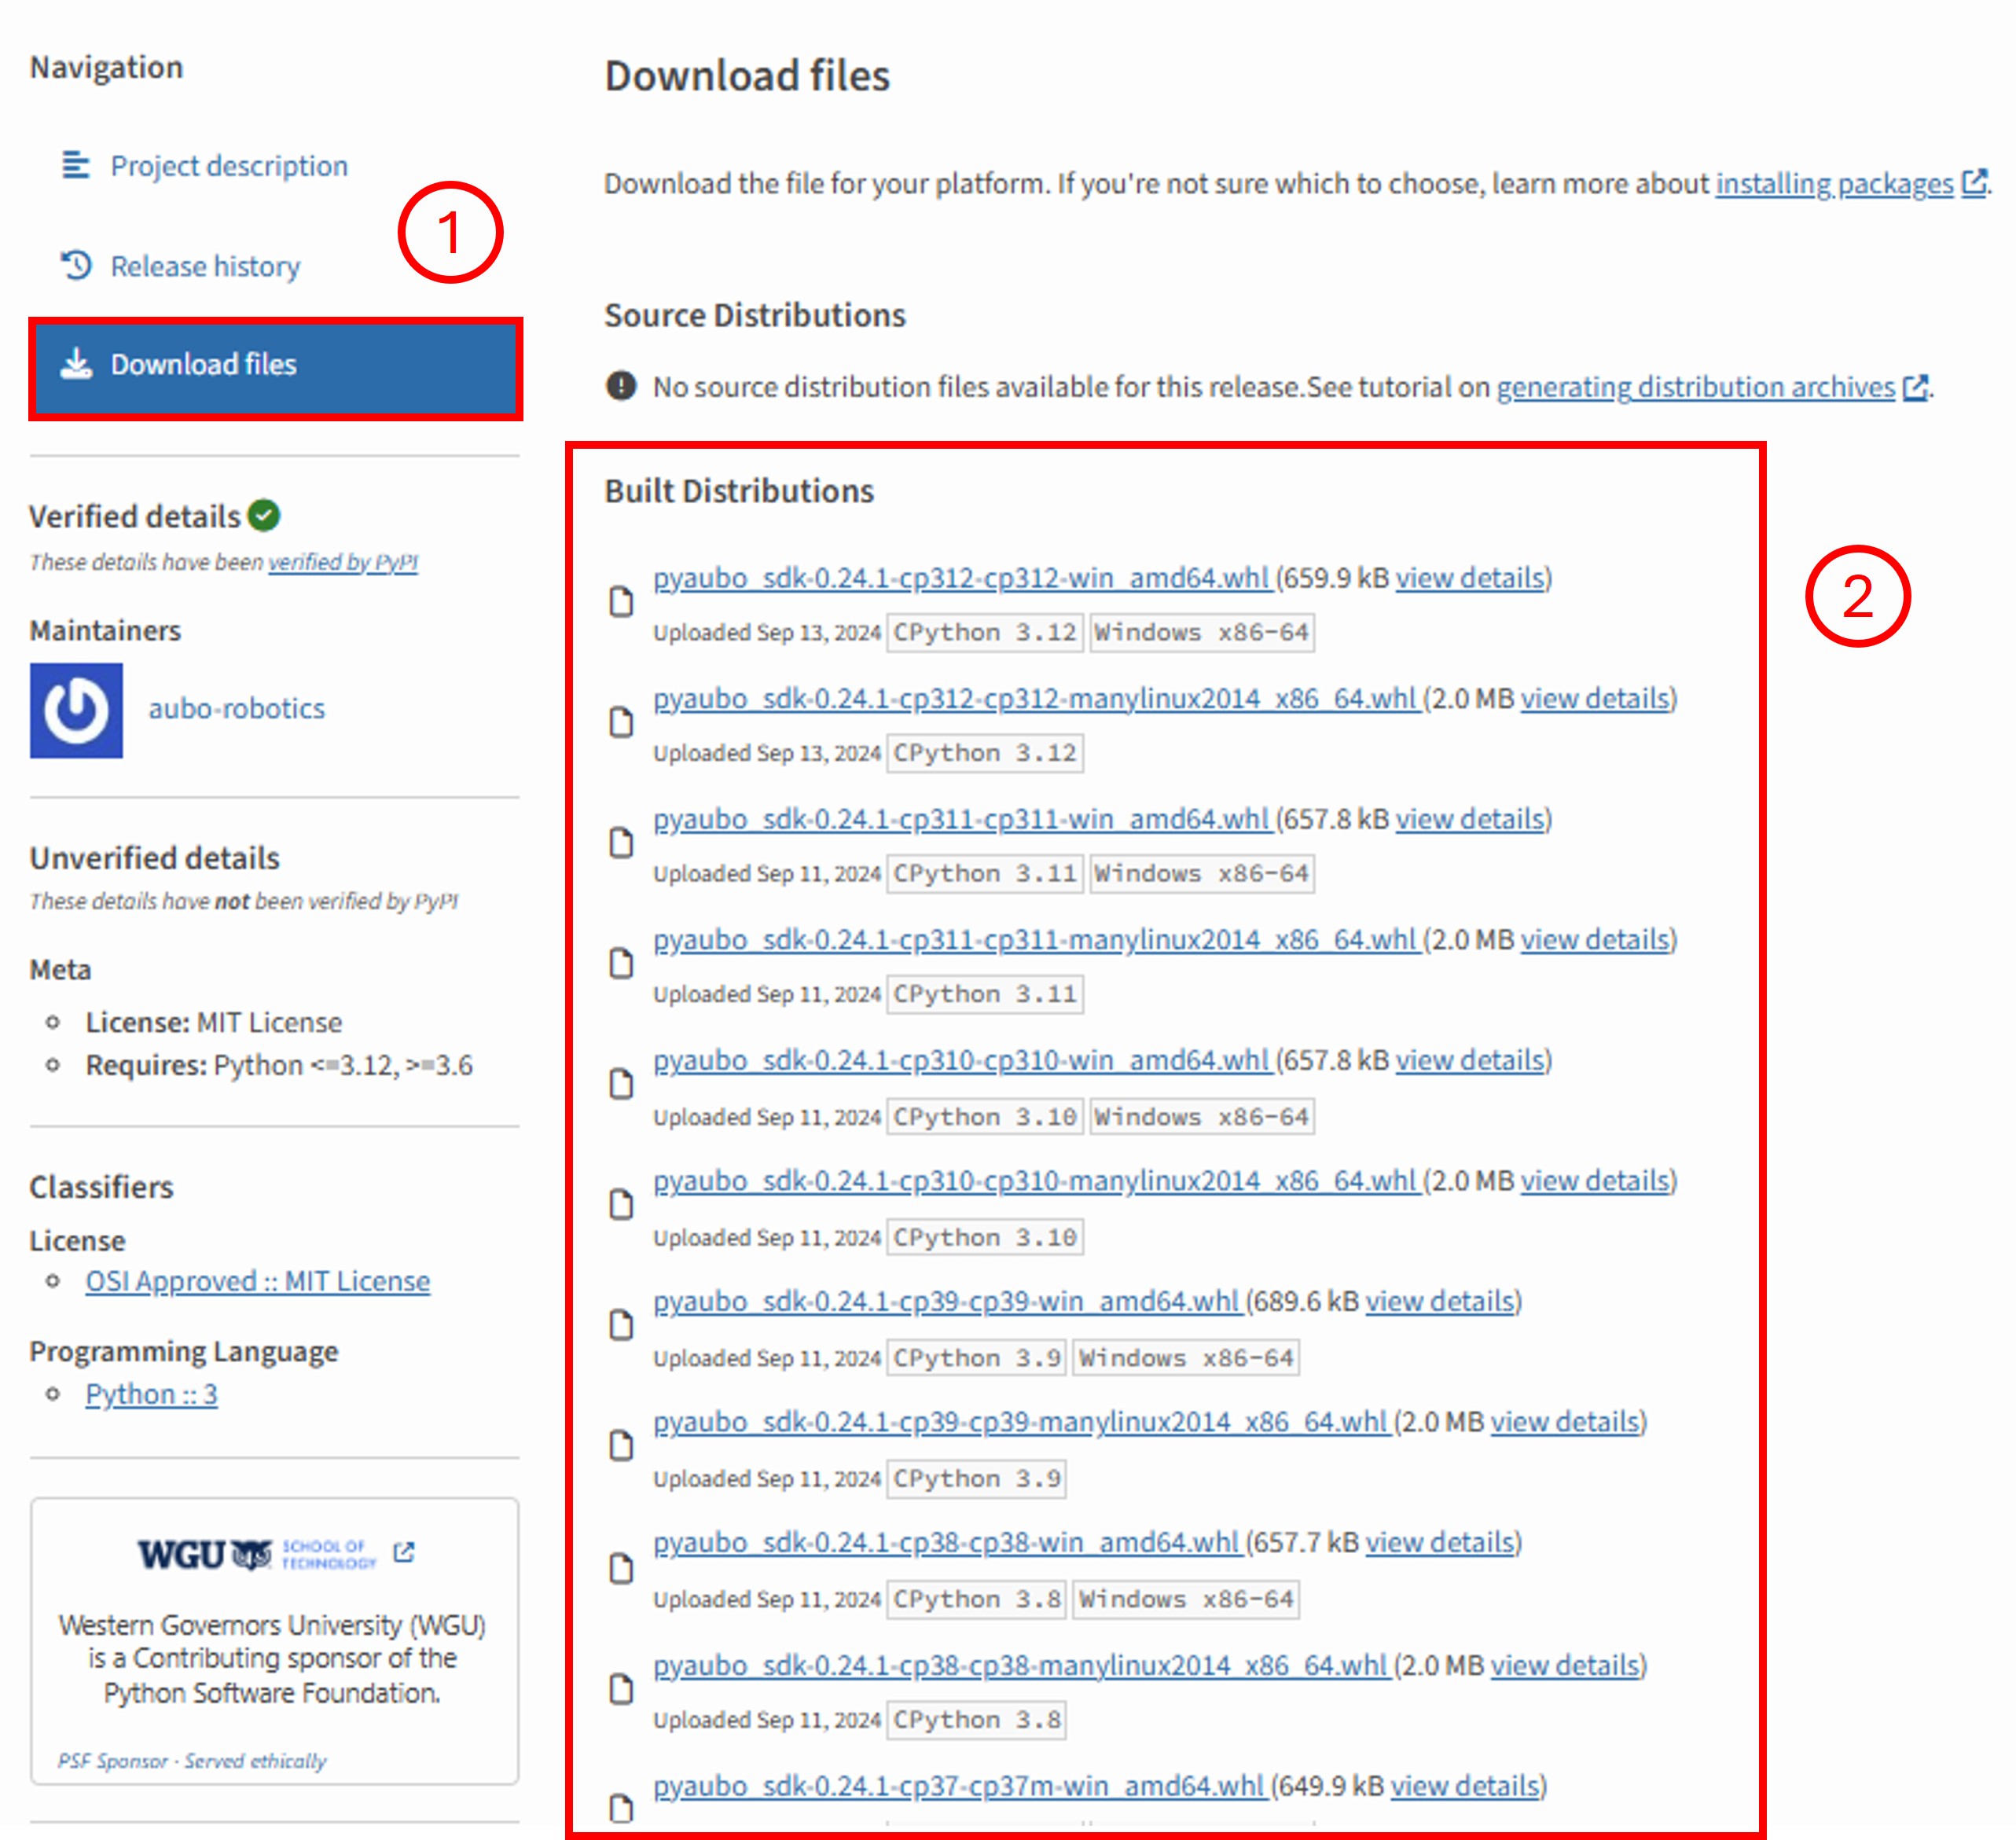The height and width of the screenshot is (1840, 2016).
Task: Click the Download files tray icon
Action: click(x=76, y=363)
